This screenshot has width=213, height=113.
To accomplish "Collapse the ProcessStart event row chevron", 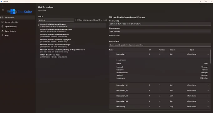I will tap(208, 54).
